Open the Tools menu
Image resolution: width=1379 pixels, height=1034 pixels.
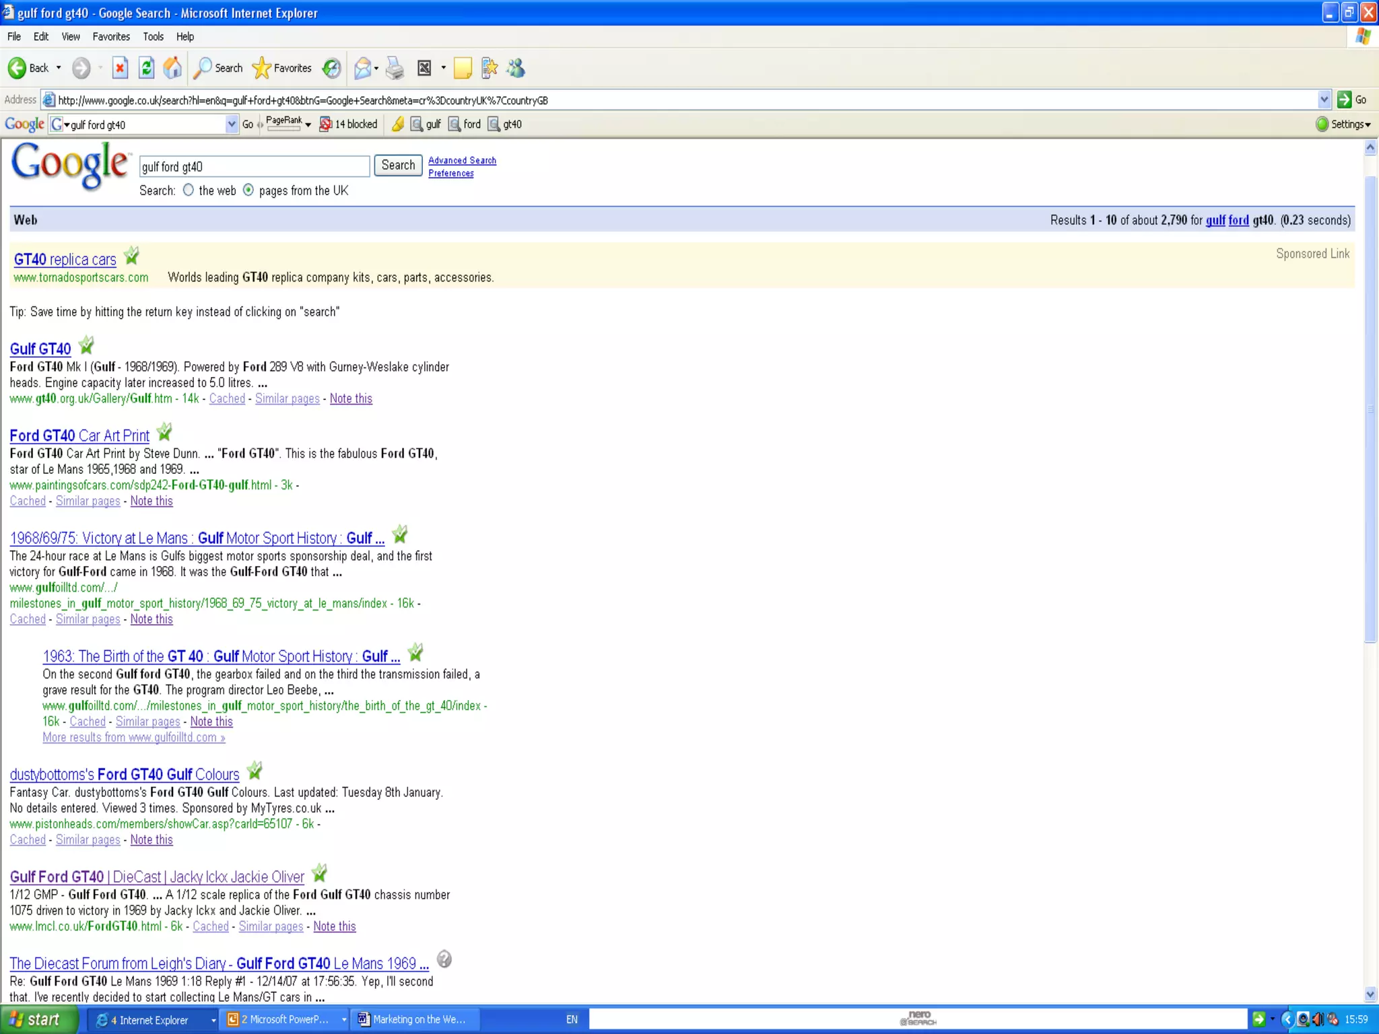coord(153,36)
